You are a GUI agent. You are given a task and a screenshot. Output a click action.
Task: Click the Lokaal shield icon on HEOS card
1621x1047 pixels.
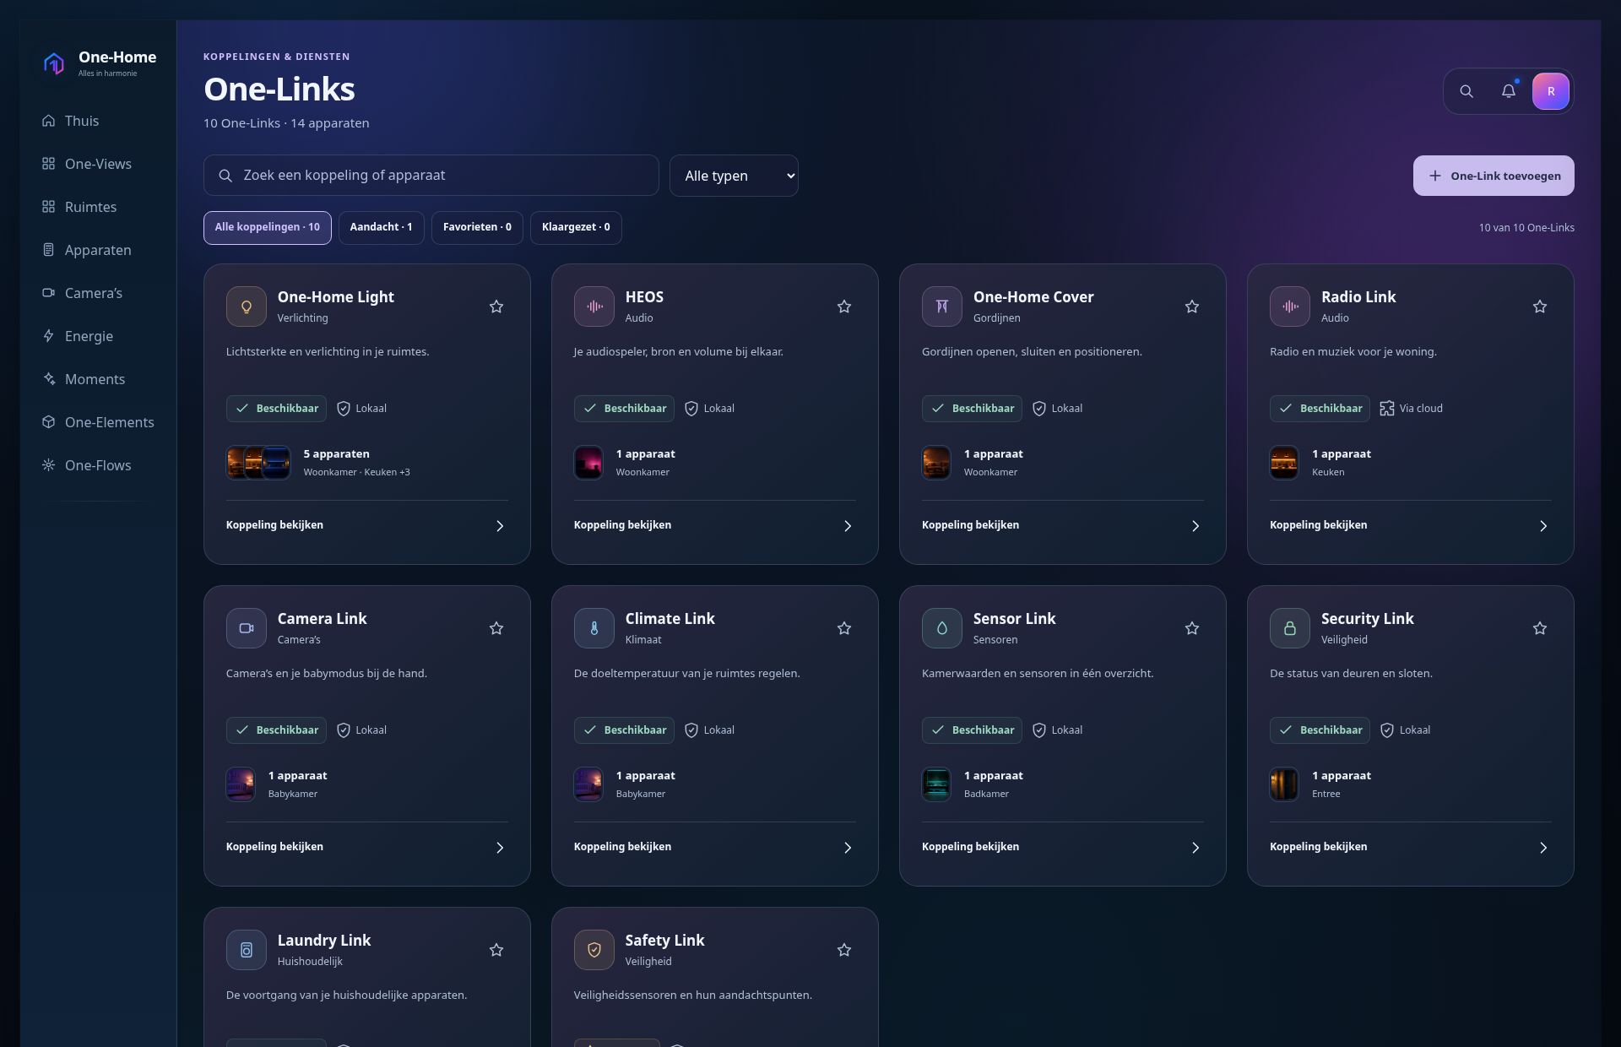pos(691,409)
